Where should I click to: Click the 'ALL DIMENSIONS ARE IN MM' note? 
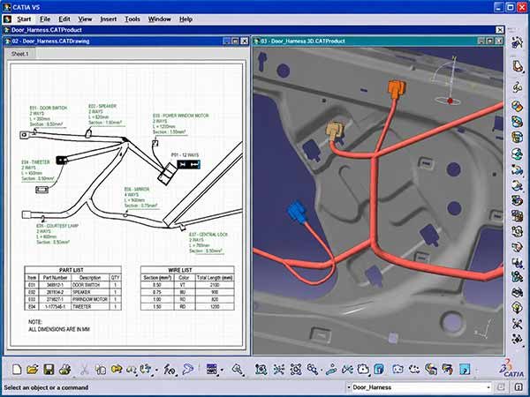(x=59, y=329)
